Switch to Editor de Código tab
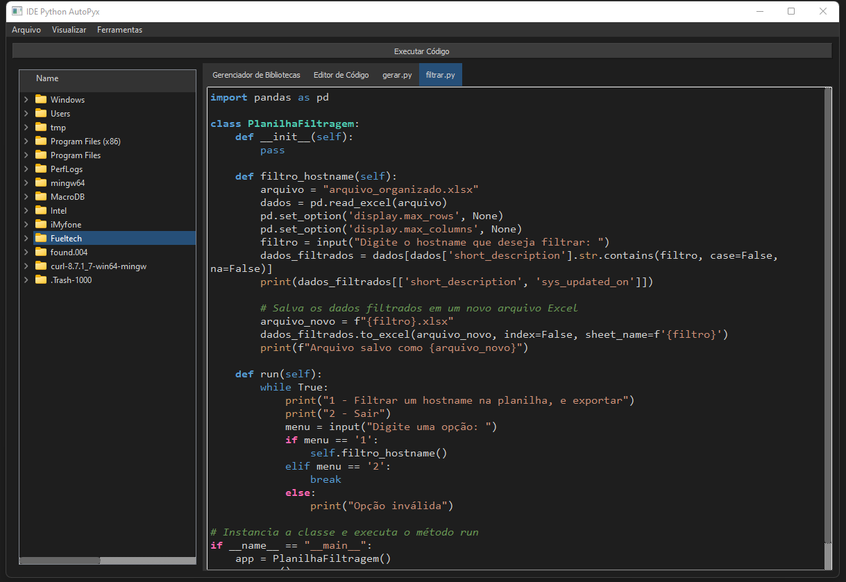Viewport: 846px width, 582px height. tap(341, 75)
